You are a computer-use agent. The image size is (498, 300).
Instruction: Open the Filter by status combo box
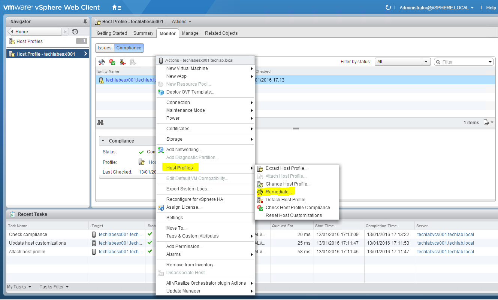click(x=402, y=62)
